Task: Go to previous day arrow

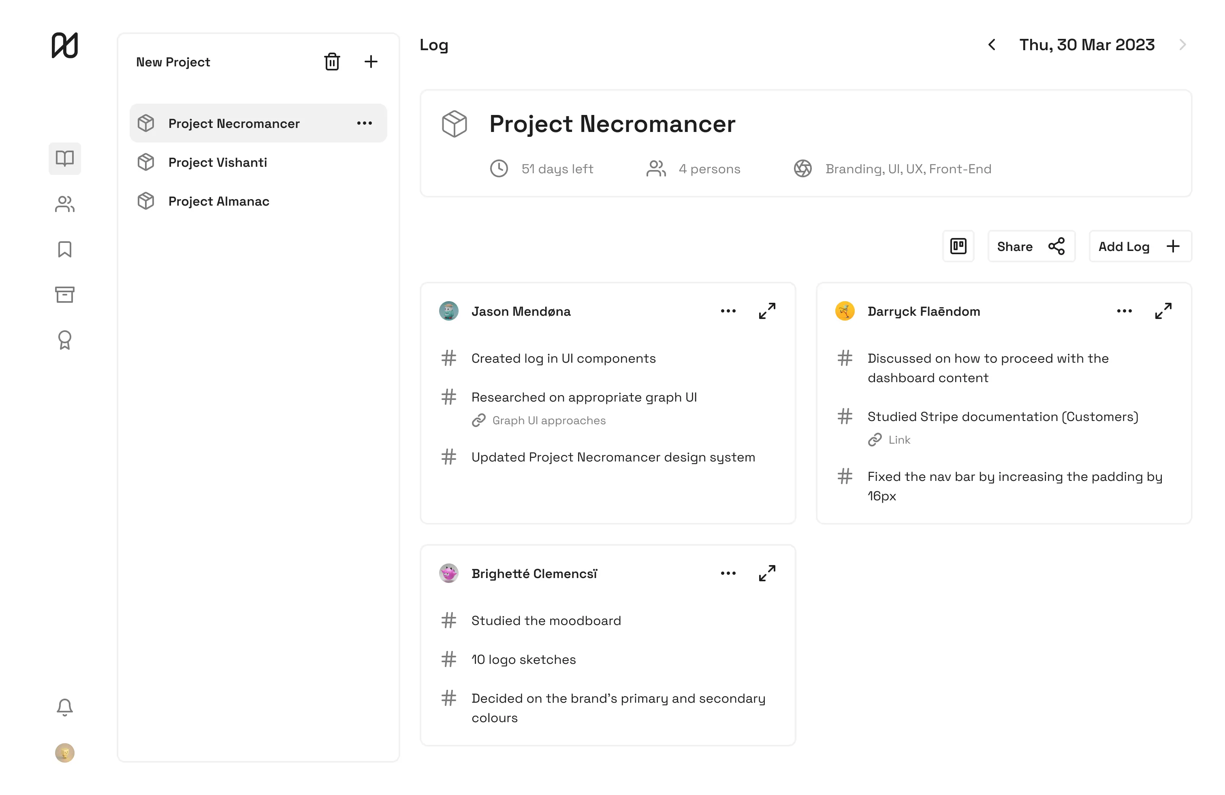Action: 992,45
